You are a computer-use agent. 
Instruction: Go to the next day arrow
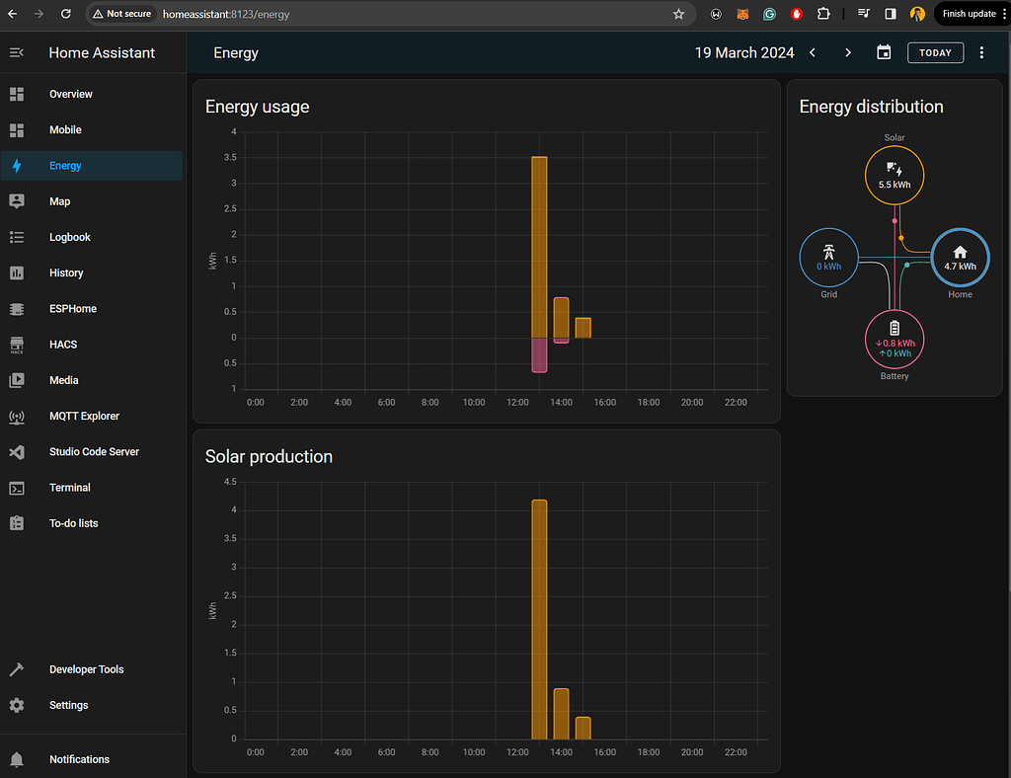(x=848, y=53)
